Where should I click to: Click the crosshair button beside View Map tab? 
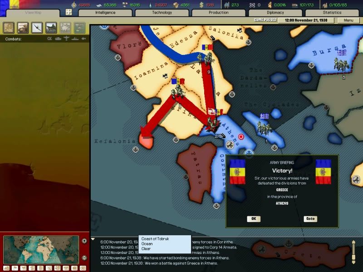[x=69, y=12]
